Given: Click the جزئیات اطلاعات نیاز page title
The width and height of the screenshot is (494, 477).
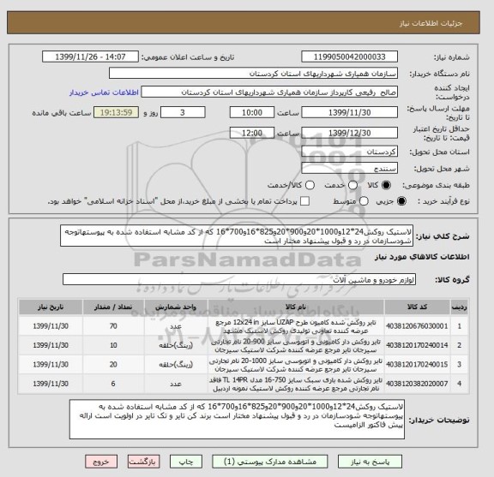Looking at the screenshot, I should click(x=431, y=24).
